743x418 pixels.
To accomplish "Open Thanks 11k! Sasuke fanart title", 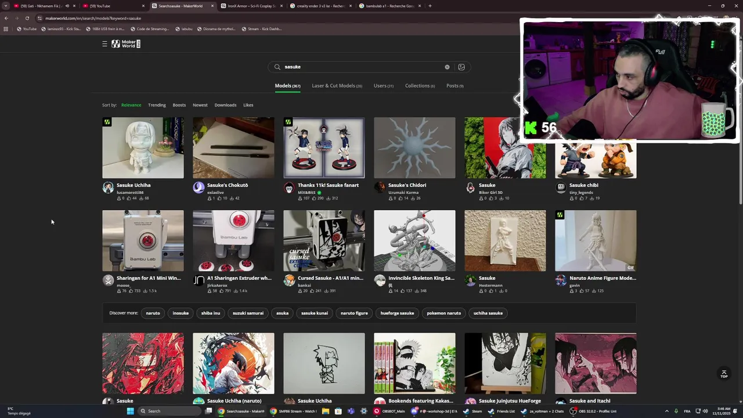I will coord(328,185).
